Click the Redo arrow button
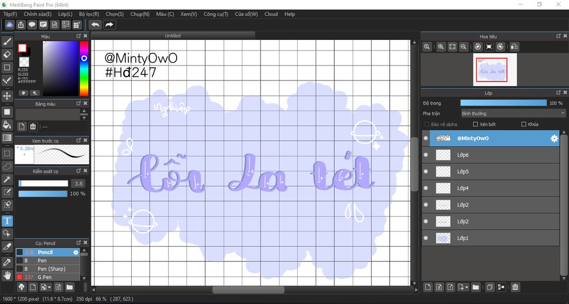Viewport: 569px width, 304px height. point(109,24)
